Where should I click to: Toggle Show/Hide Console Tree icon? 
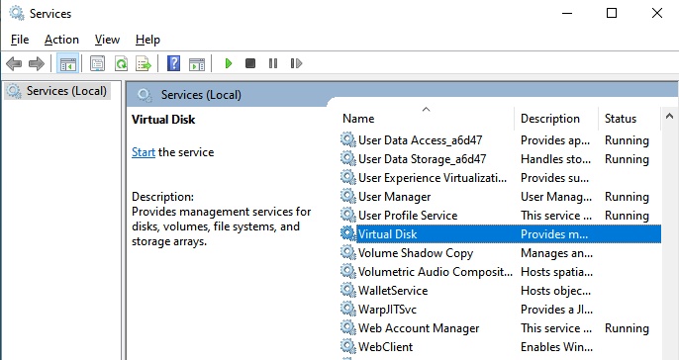68,64
